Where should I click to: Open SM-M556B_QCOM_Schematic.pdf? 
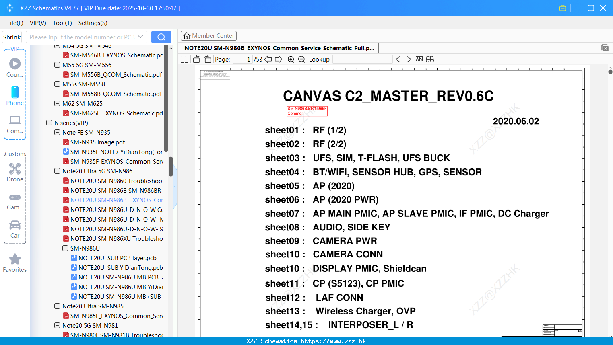pyautogui.click(x=112, y=74)
